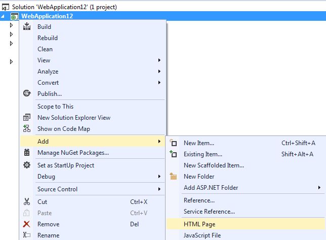
Task: Click the Existing Item icon in Add submenu
Action: coord(173,154)
